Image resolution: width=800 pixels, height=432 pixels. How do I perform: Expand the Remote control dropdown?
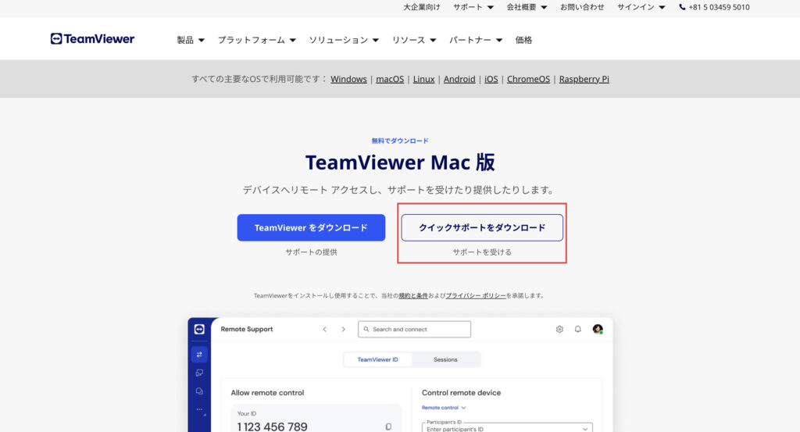[x=444, y=408]
